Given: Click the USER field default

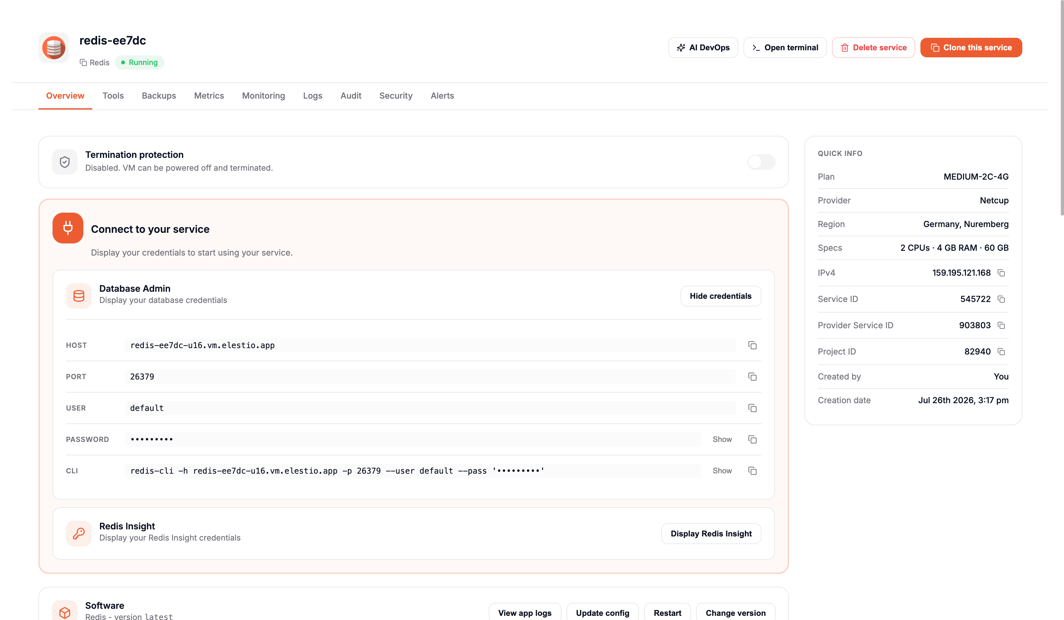Looking at the screenshot, I should [430, 408].
